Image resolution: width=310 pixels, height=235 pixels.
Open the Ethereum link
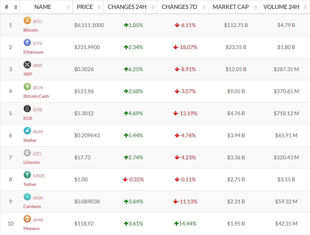point(33,52)
